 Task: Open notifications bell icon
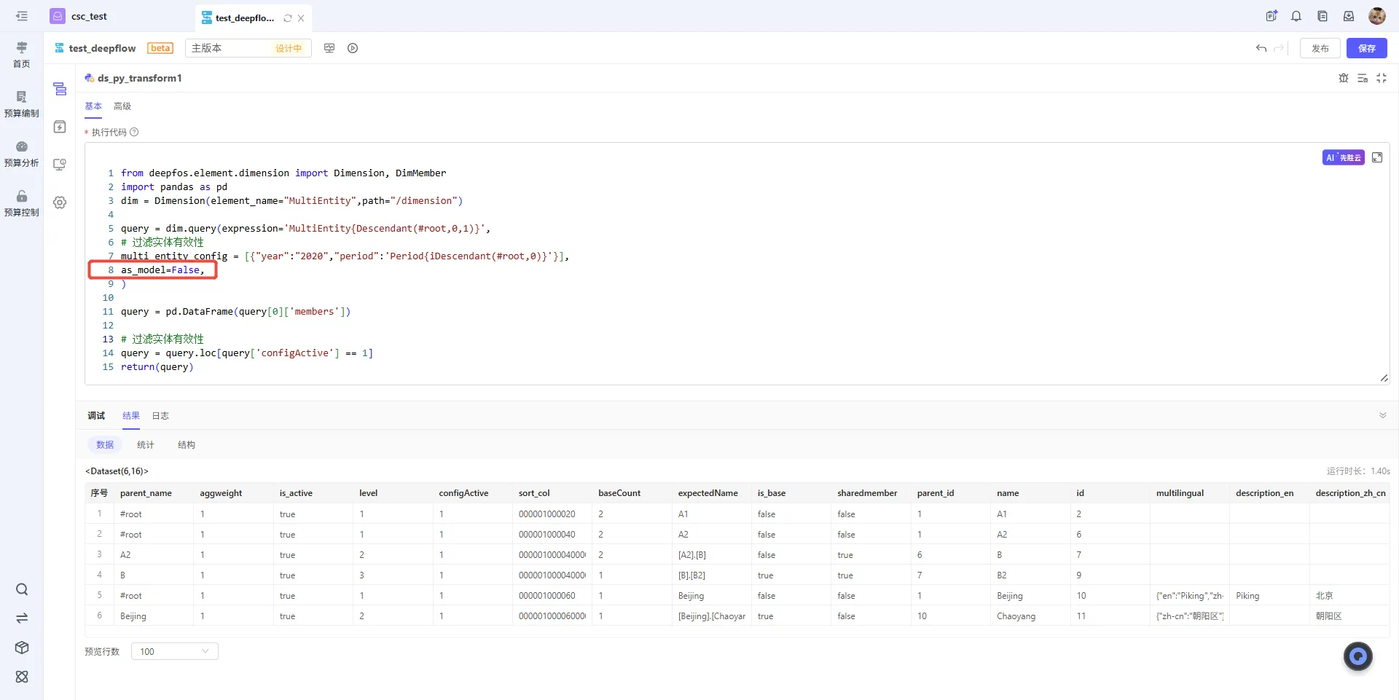1296,16
